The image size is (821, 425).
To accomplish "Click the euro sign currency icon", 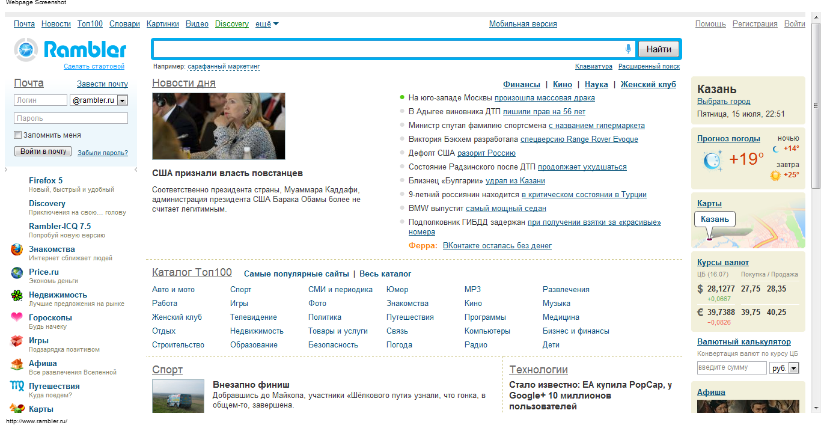I will (x=700, y=312).
